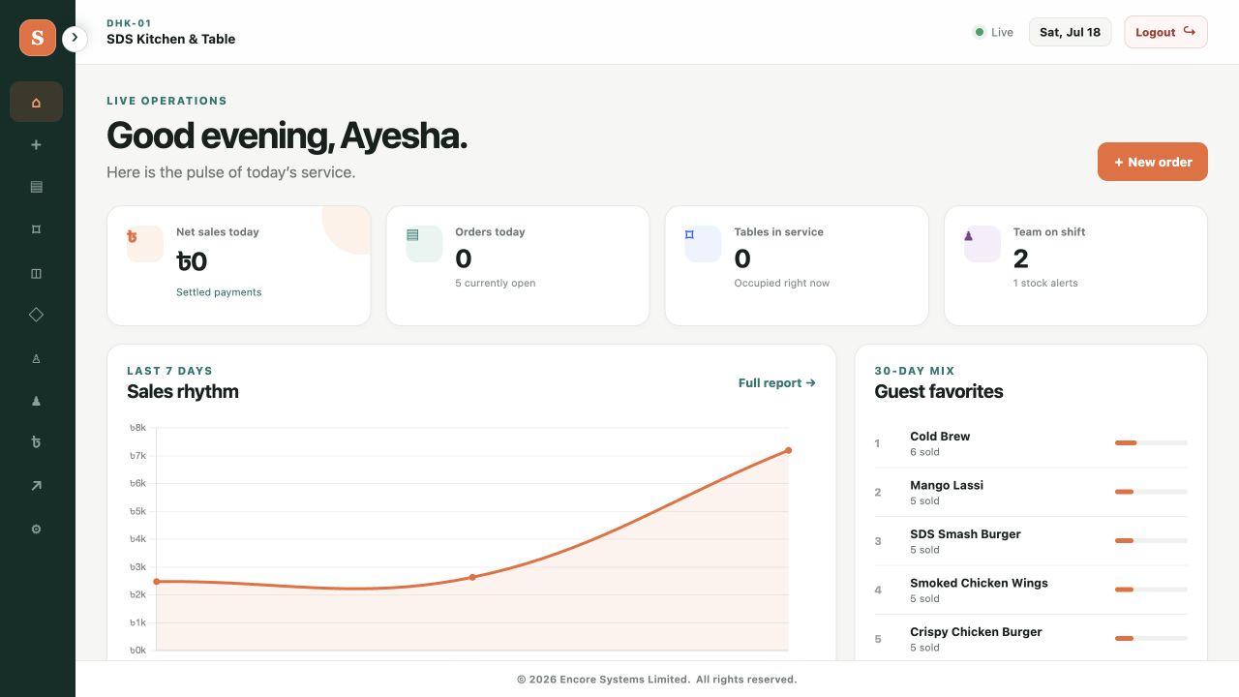This screenshot has width=1239, height=697.
Task: Click the Team on shift label
Action: point(1049,232)
